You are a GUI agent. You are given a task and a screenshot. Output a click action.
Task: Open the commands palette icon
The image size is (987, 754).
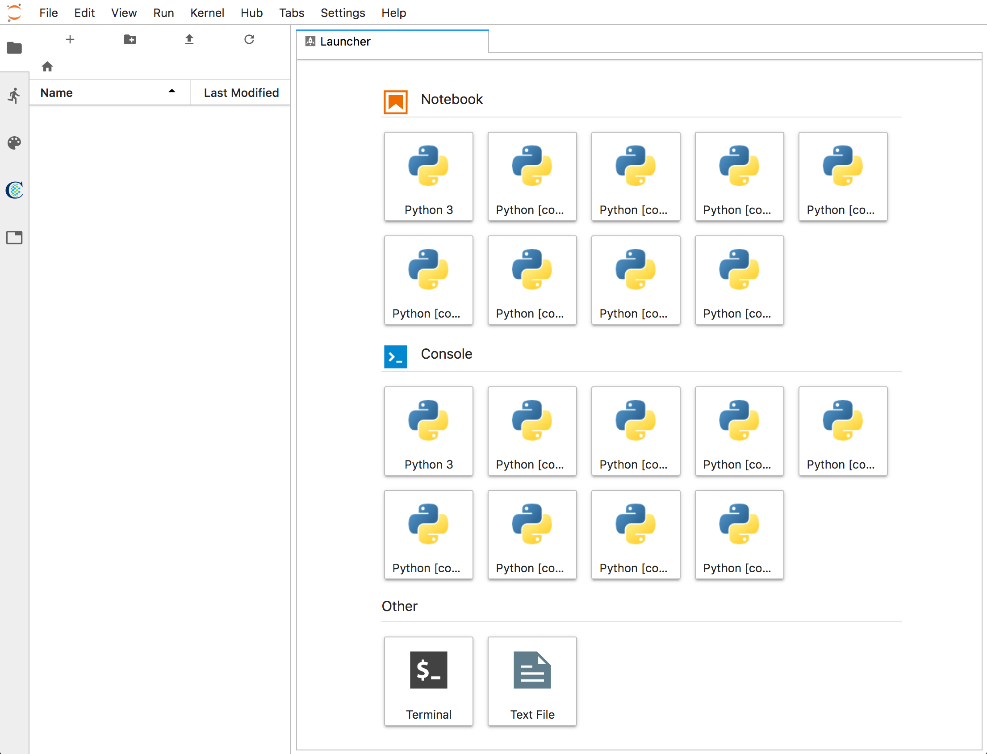tap(14, 143)
